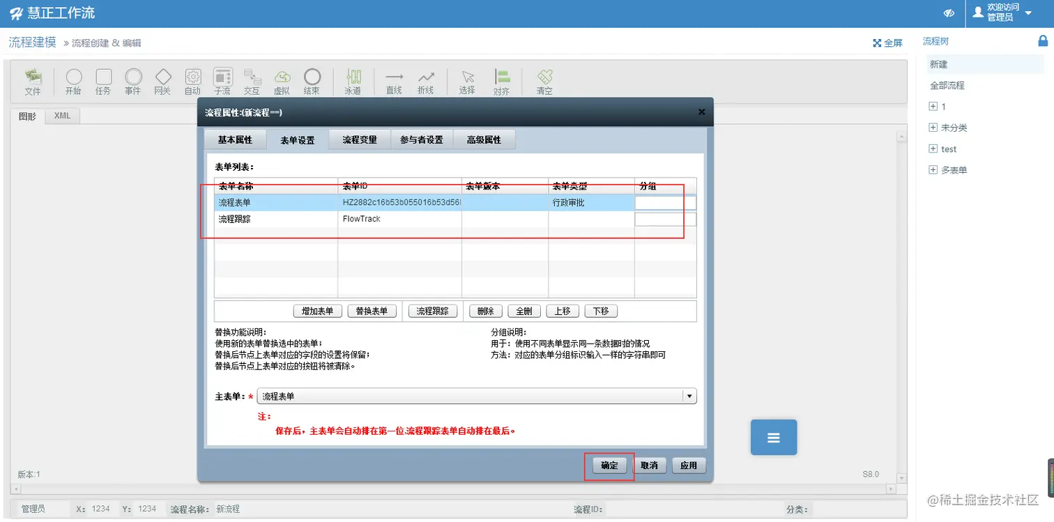Click the 分组 input in the 流程表单 row
Image resolution: width=1054 pixels, height=522 pixels.
(x=666, y=203)
